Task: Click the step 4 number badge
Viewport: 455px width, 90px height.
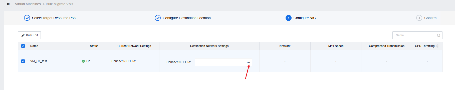Action: pos(419,18)
